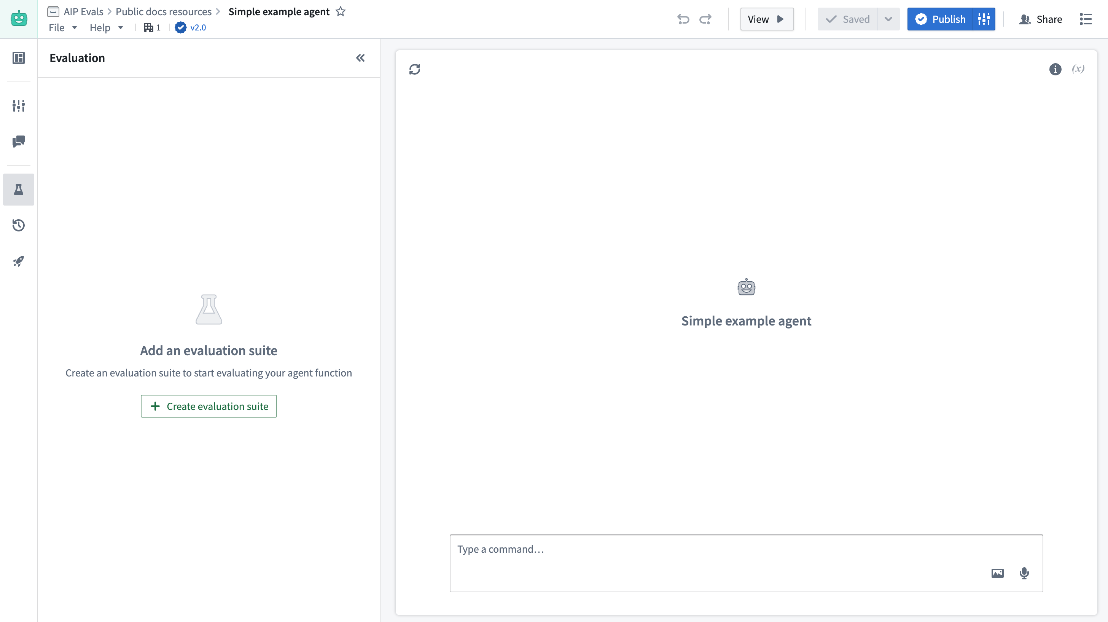This screenshot has height=622, width=1108.
Task: Open the File menu
Action: click(62, 27)
